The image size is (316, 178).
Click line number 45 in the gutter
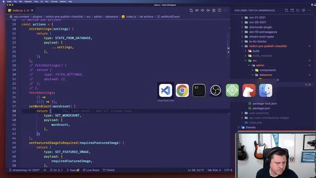pos(14,143)
